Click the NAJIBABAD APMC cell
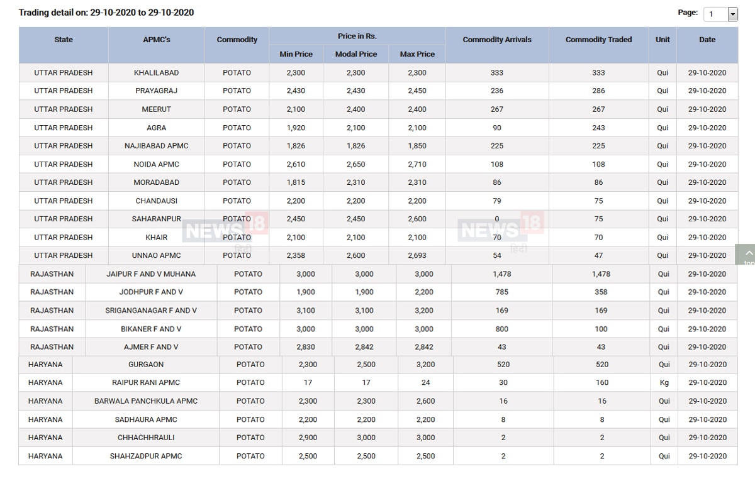The image size is (755, 503). (x=157, y=146)
